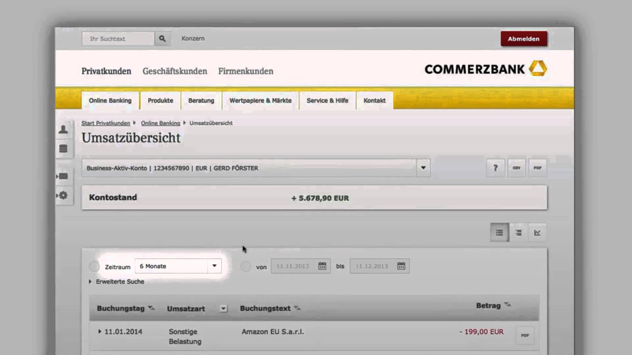Export overview as PDF near account selector
This screenshot has width=632, height=355.
(x=538, y=168)
